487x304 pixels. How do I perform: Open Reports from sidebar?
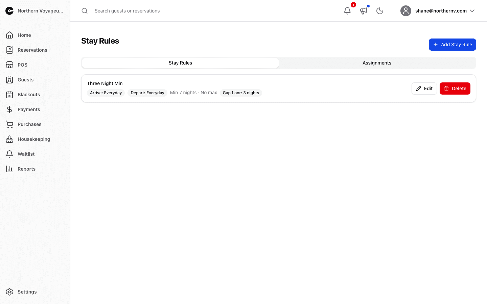pos(35,169)
